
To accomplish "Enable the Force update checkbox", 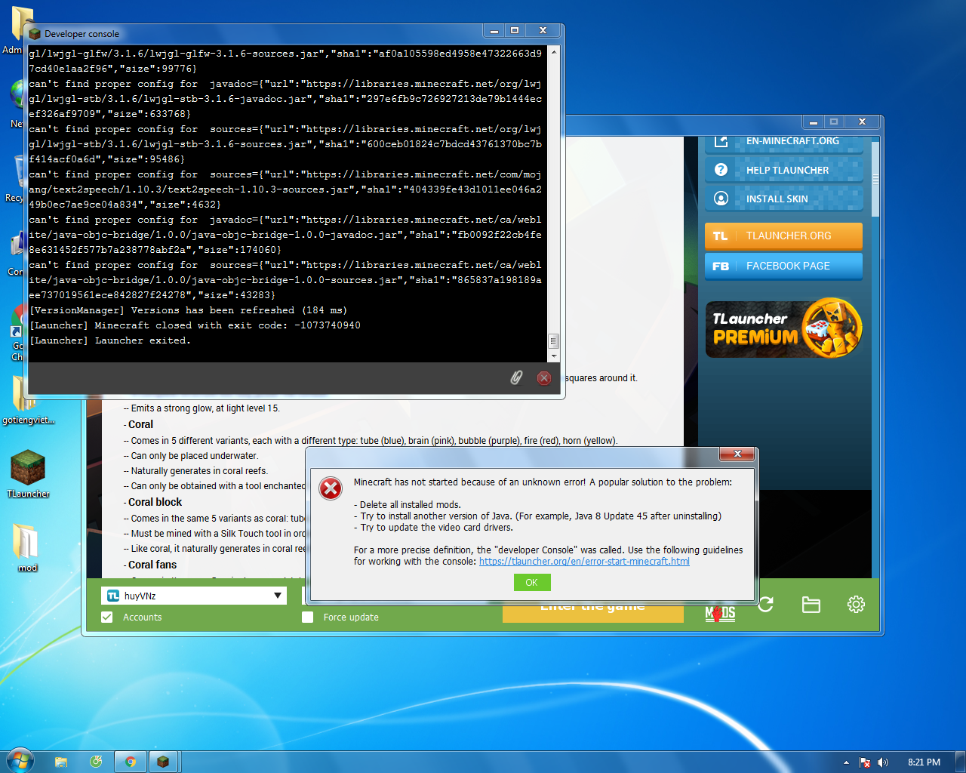I will pyautogui.click(x=308, y=617).
